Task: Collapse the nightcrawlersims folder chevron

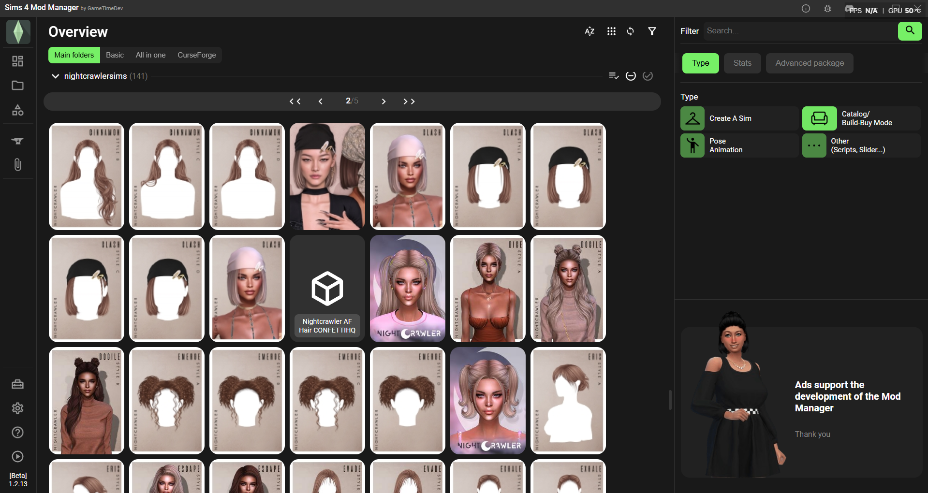Action: pos(56,76)
